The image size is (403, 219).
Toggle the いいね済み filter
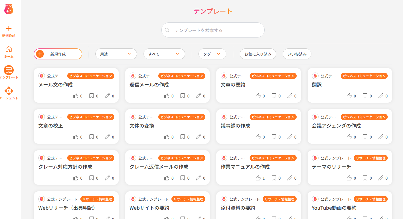point(297,54)
